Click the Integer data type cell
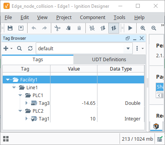 click(121, 118)
